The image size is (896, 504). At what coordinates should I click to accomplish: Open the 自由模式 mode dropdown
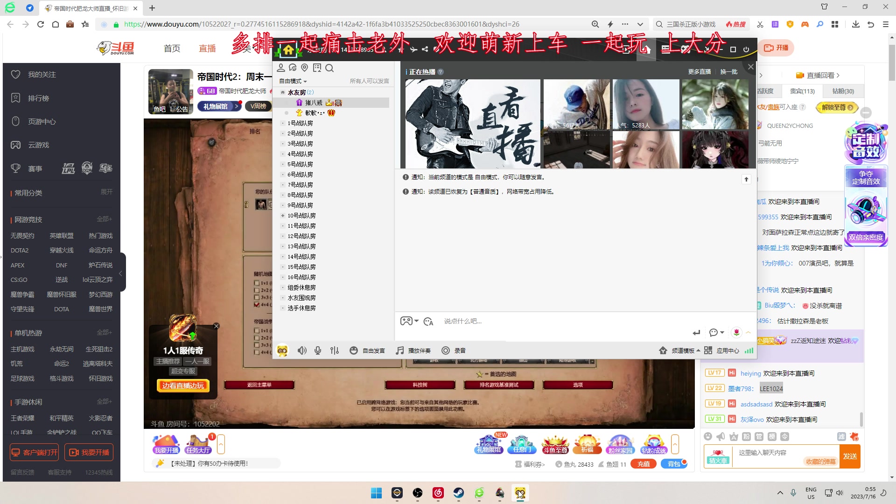pyautogui.click(x=293, y=81)
